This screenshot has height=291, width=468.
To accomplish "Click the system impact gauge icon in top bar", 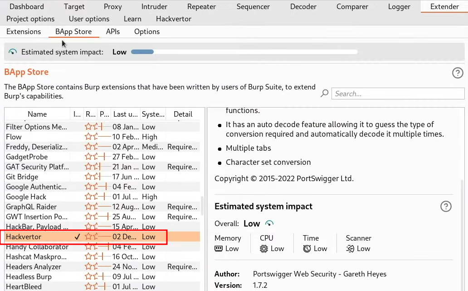I will click(13, 52).
